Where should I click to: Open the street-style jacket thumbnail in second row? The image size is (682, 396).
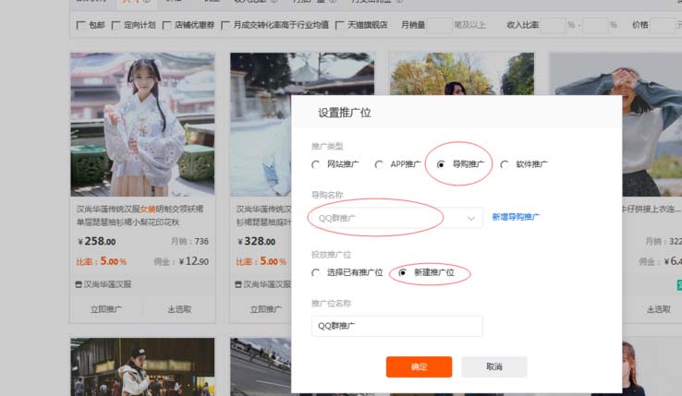tap(142, 366)
